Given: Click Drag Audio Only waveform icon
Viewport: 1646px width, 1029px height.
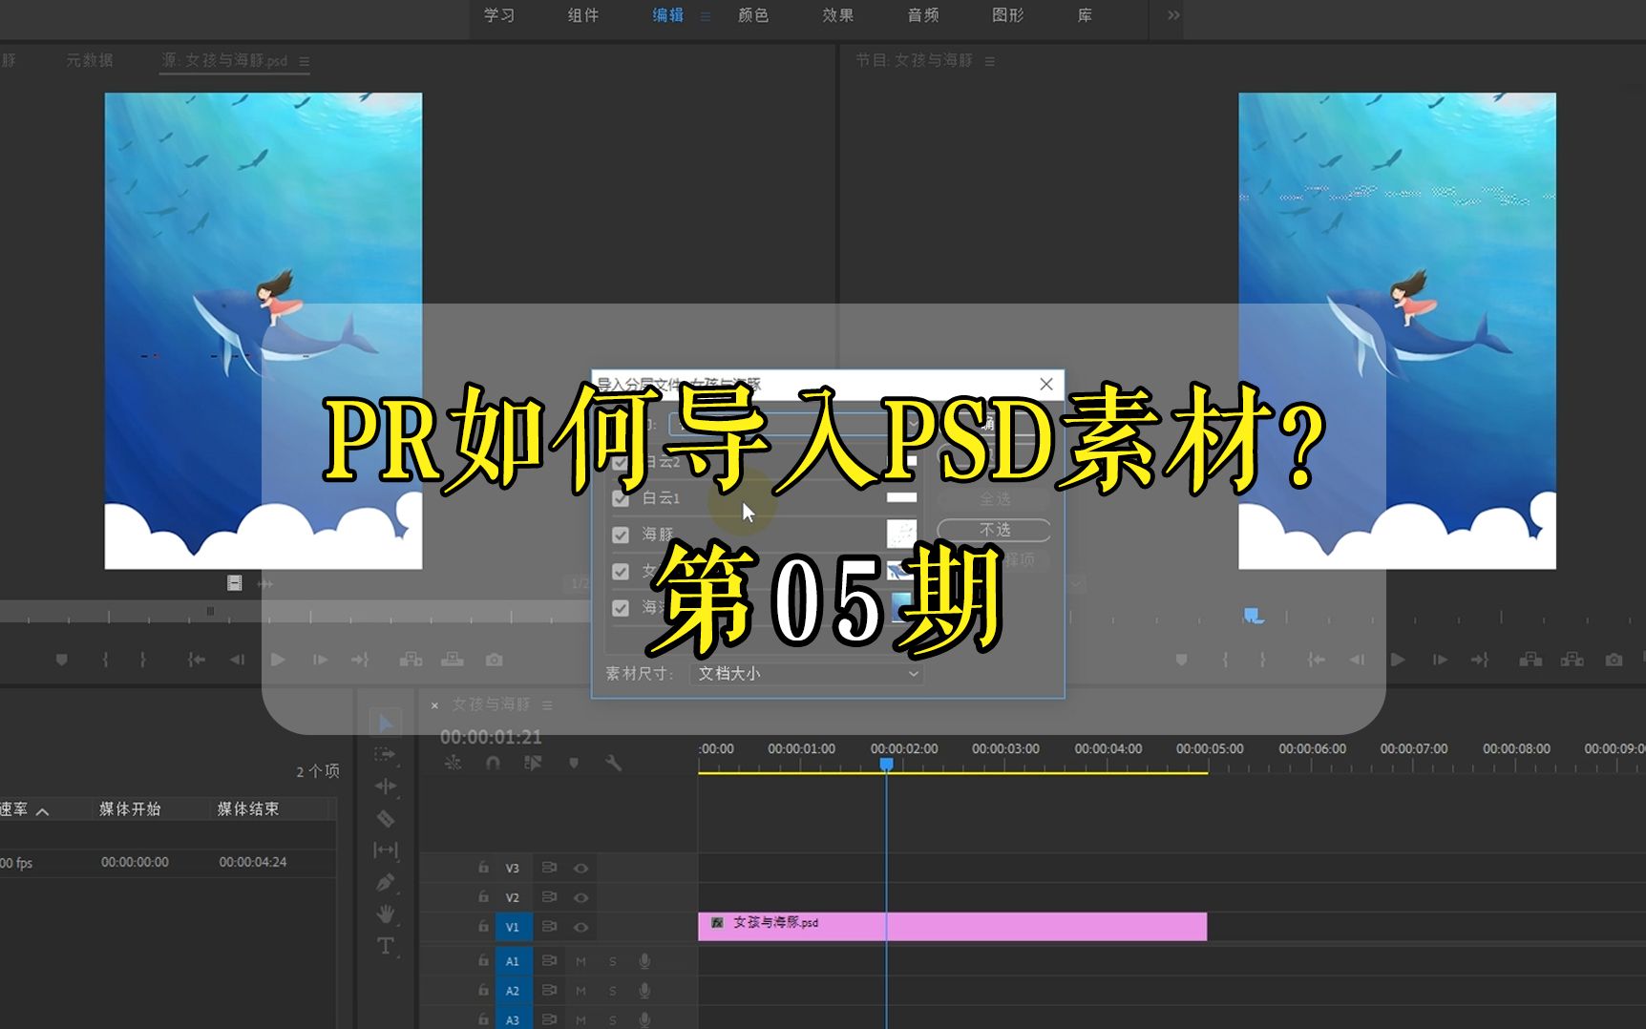Looking at the screenshot, I should [264, 583].
